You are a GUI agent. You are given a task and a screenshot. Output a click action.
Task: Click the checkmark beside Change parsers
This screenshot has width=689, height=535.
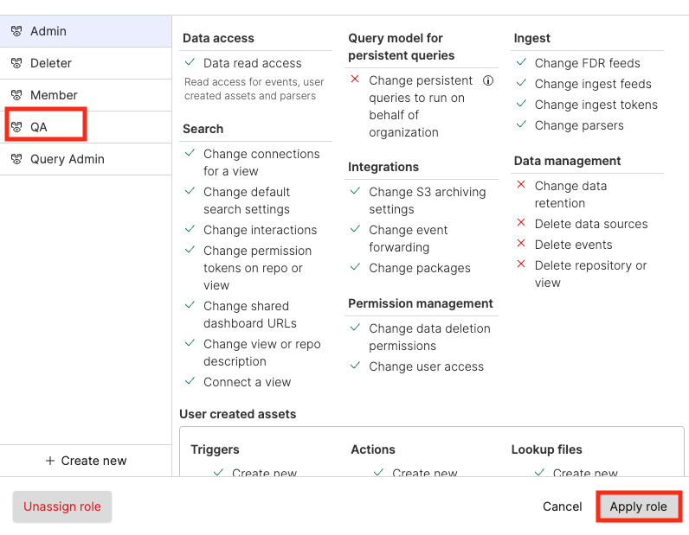coord(521,125)
